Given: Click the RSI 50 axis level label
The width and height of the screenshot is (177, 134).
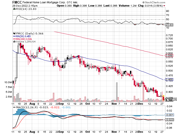Looking at the screenshot, I should [x=167, y=19].
